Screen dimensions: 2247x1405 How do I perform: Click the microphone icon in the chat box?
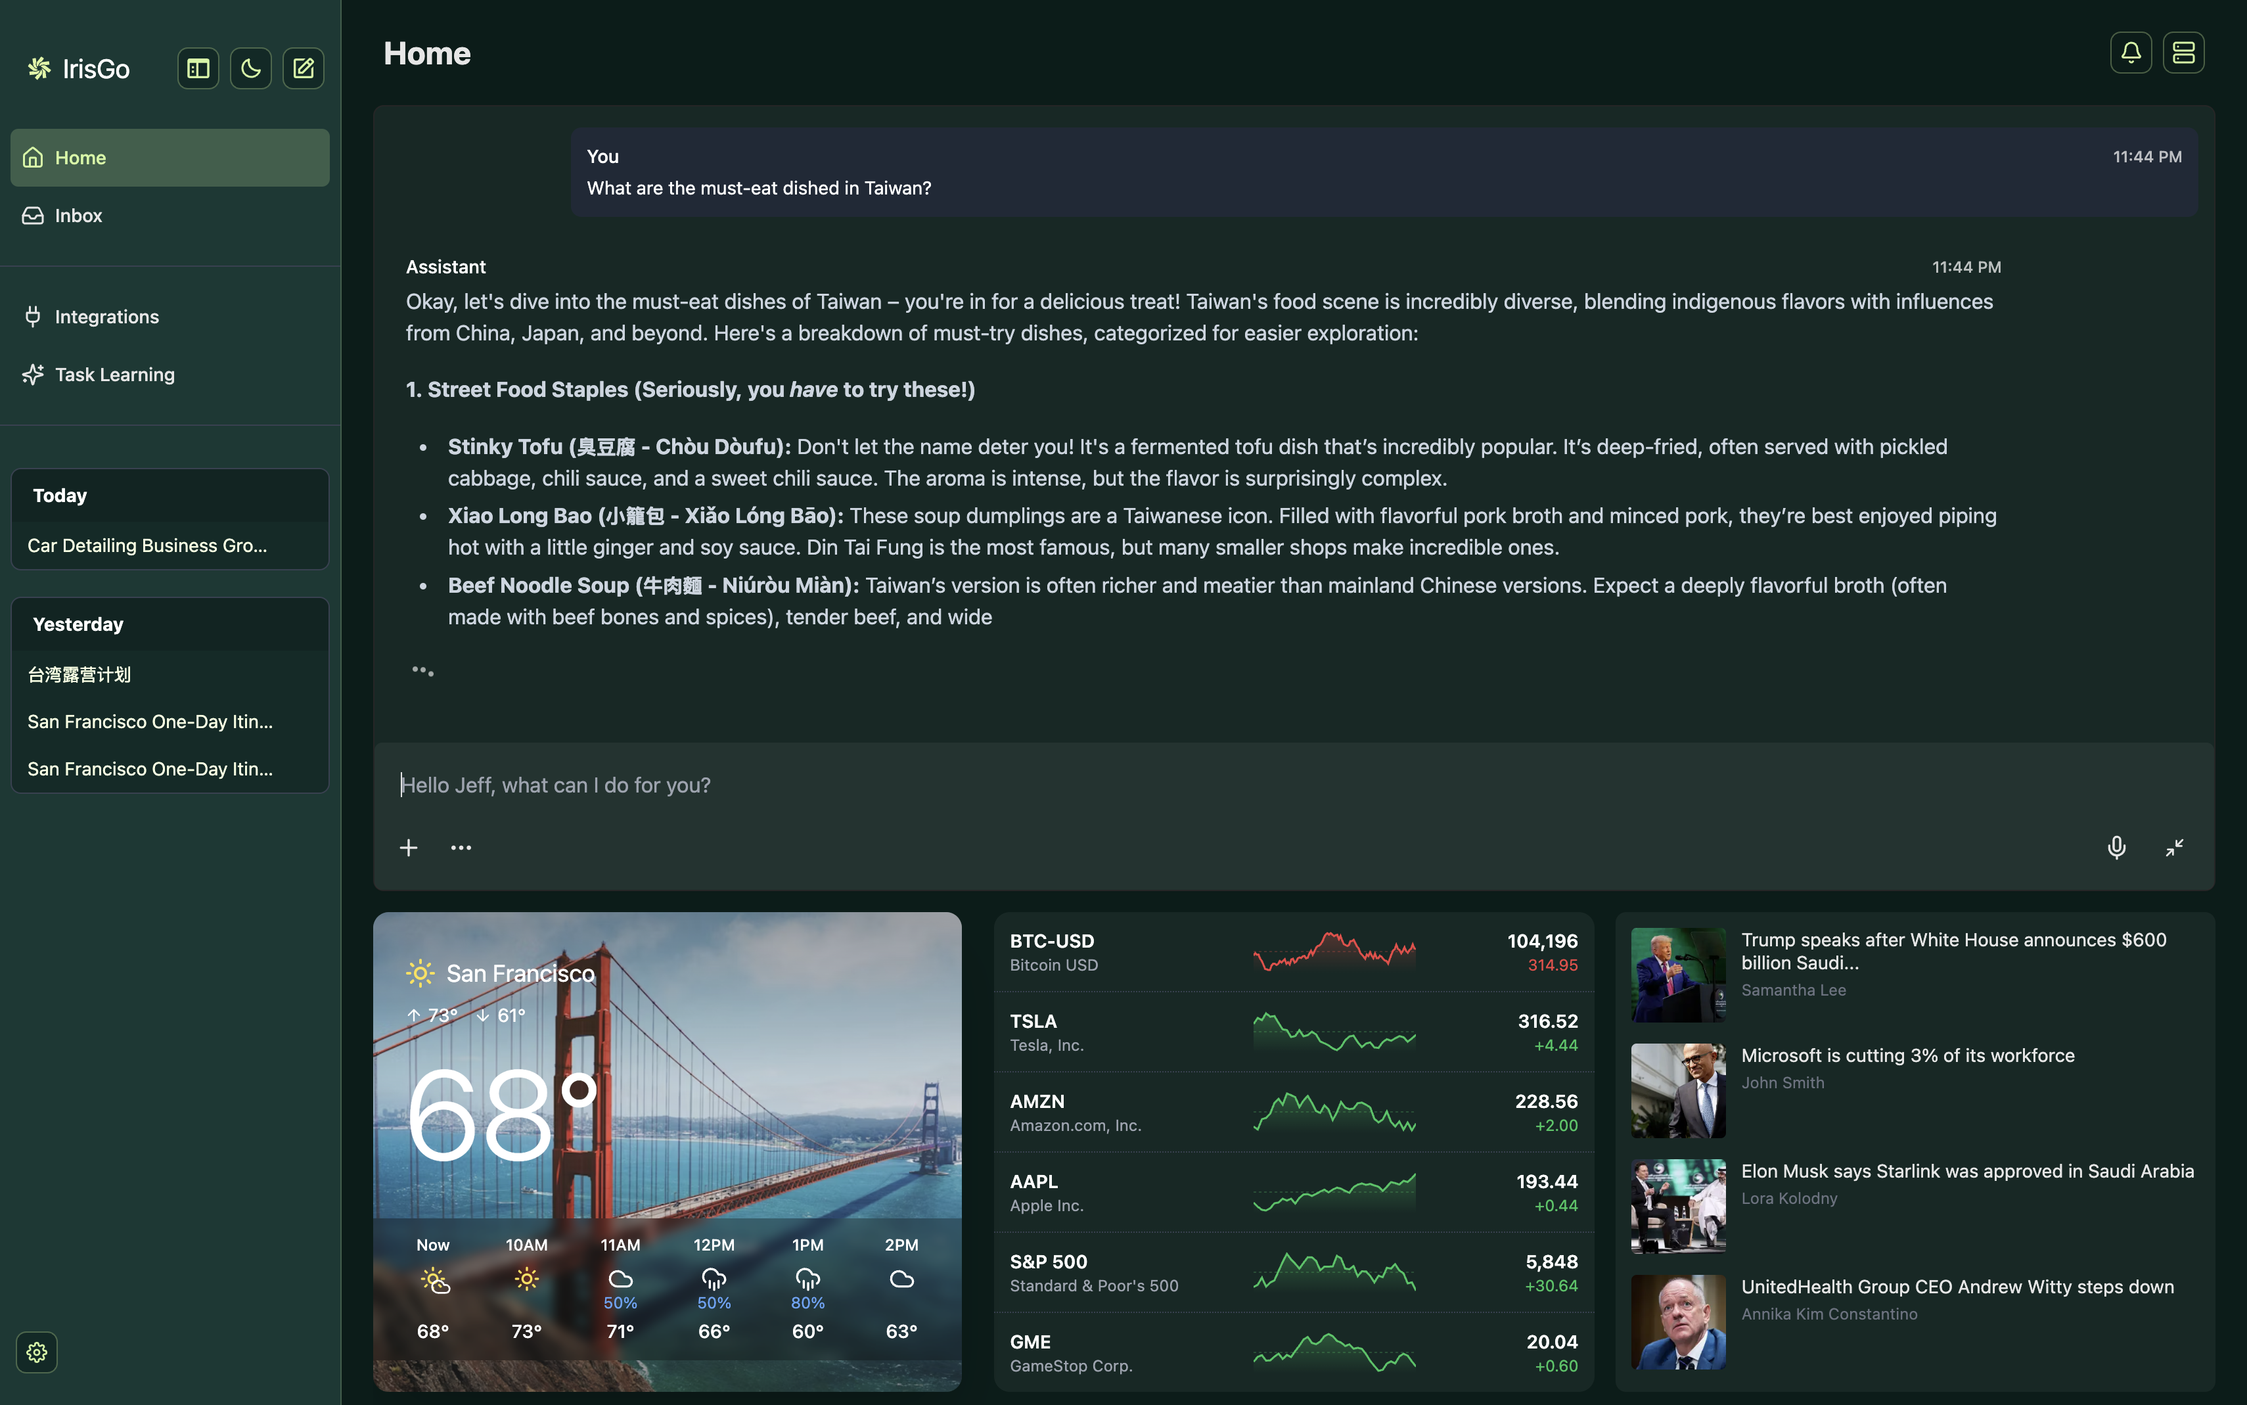click(2116, 848)
